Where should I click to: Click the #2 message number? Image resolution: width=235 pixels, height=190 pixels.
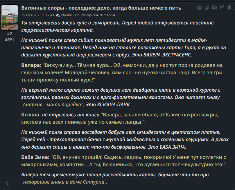point(10,34)
